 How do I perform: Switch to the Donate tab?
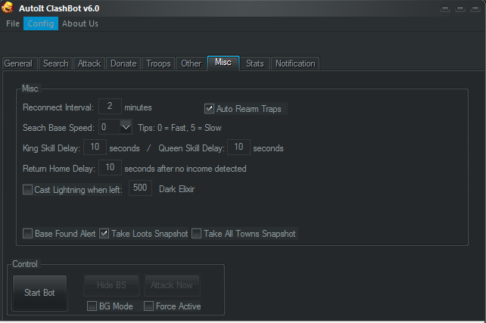(123, 64)
